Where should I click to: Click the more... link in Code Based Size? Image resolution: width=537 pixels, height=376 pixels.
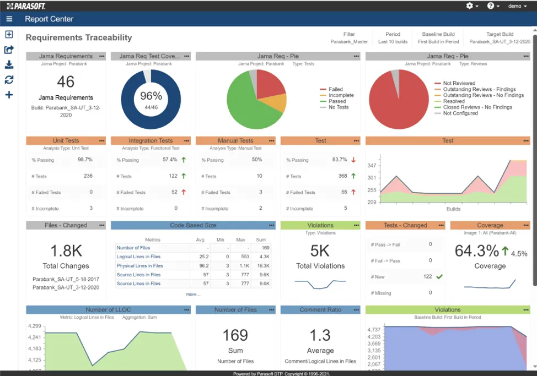[194, 295]
